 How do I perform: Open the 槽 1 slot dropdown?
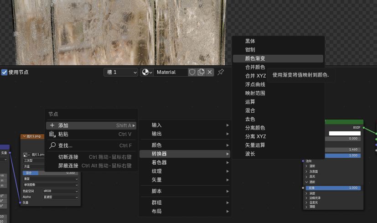(121, 72)
